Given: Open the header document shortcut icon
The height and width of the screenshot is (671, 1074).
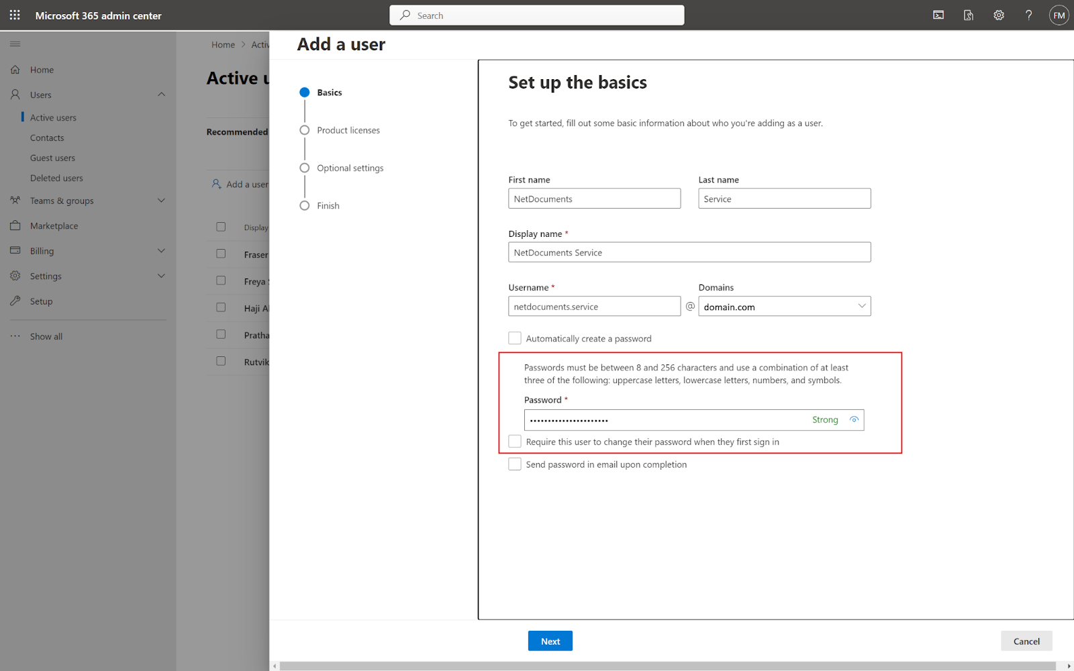Looking at the screenshot, I should [x=969, y=15].
